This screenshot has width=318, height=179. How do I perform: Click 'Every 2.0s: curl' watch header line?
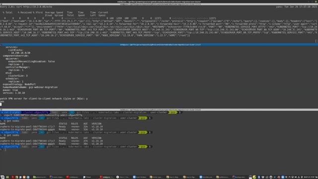click(x=26, y=6)
